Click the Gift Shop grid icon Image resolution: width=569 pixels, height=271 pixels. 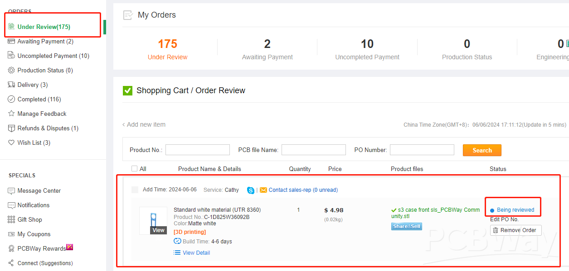(x=11, y=219)
